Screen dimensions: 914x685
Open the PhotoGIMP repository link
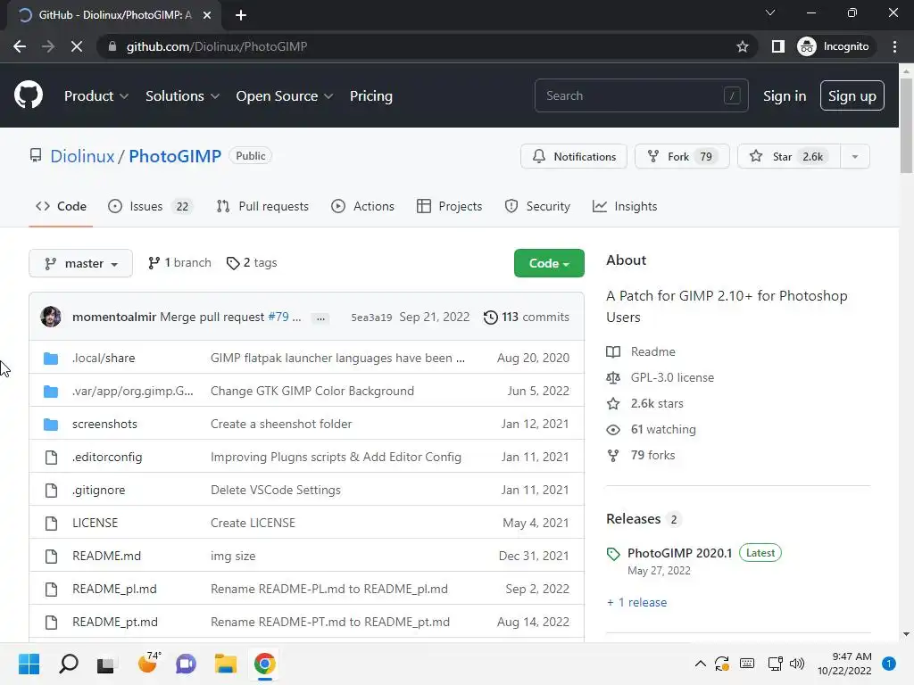click(x=175, y=156)
